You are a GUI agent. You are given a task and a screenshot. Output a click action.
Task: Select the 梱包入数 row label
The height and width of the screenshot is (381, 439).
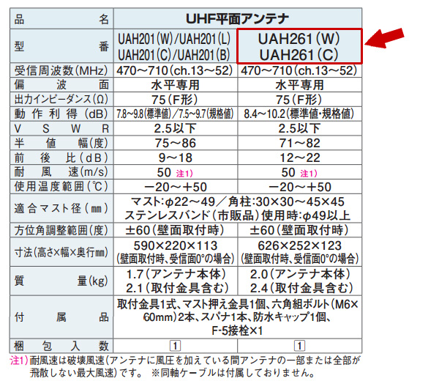61,345
